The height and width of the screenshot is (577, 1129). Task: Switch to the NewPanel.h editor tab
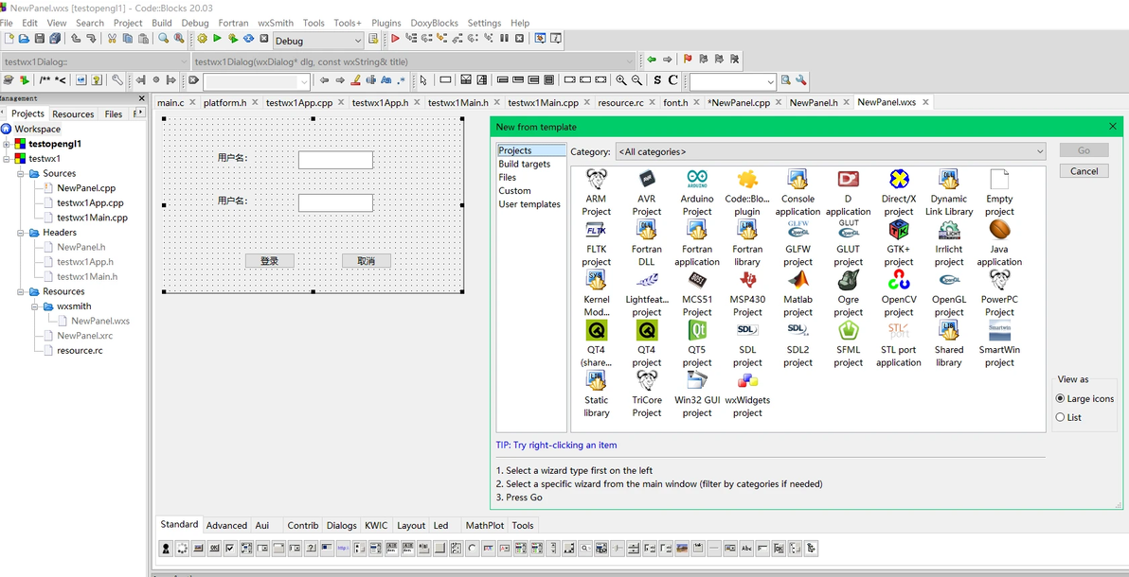[x=813, y=103]
